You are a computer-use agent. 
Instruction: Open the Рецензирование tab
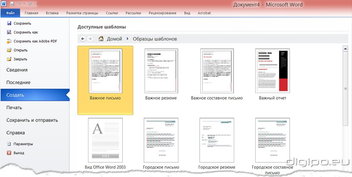click(x=162, y=13)
